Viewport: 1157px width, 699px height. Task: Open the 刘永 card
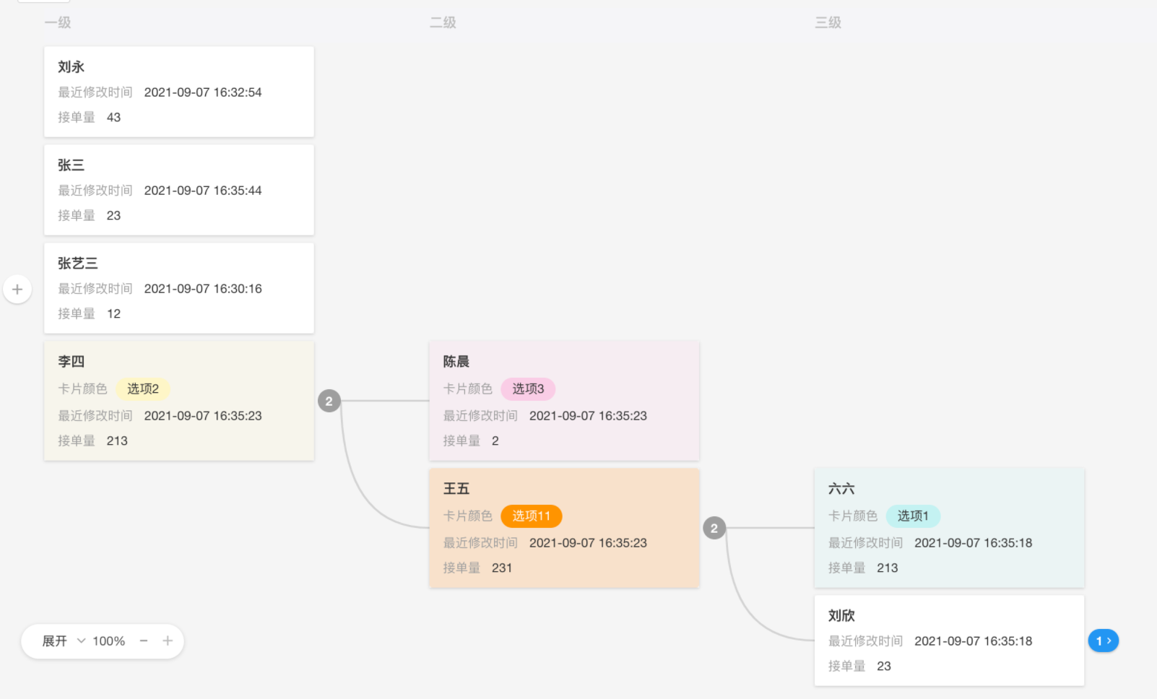click(x=179, y=92)
